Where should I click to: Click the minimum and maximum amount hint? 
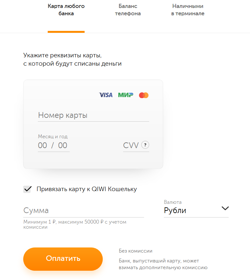click(x=75, y=225)
